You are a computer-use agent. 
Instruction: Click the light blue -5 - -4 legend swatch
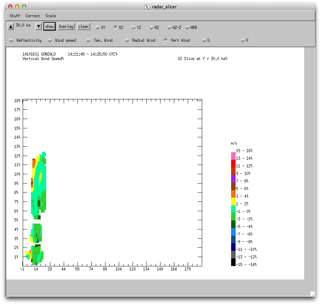(233, 232)
